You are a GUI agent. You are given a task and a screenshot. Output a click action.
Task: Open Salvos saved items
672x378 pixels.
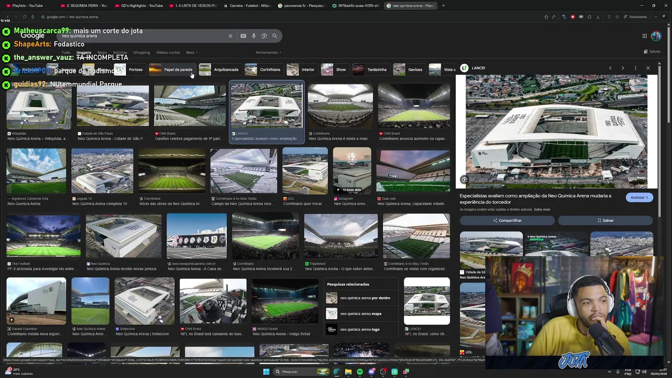652,51
